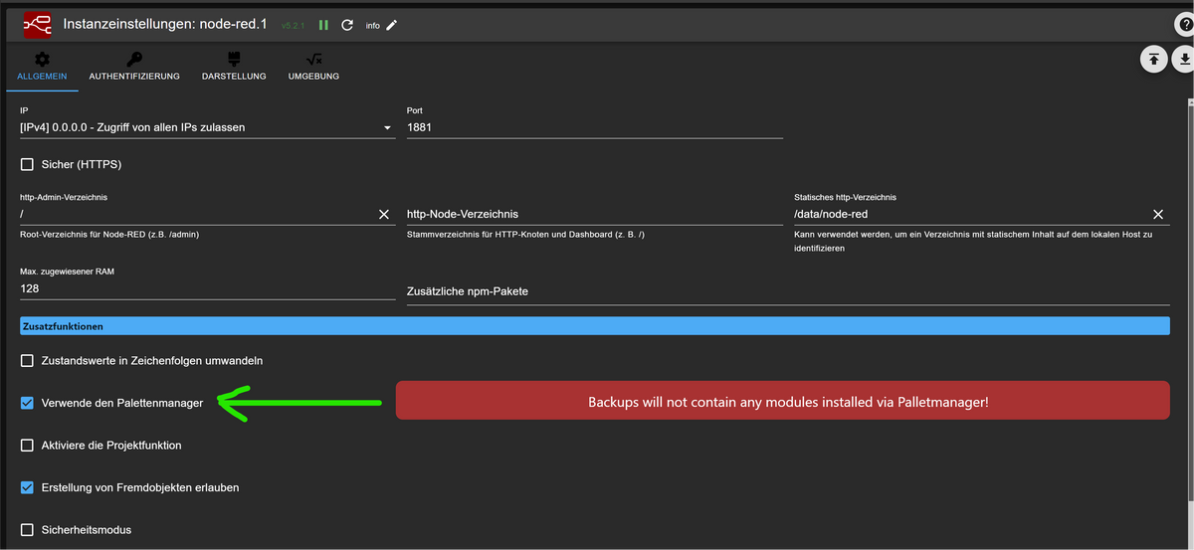Image resolution: width=1194 pixels, height=550 pixels.
Task: Click the version label v5.2.1
Action: coord(294,25)
